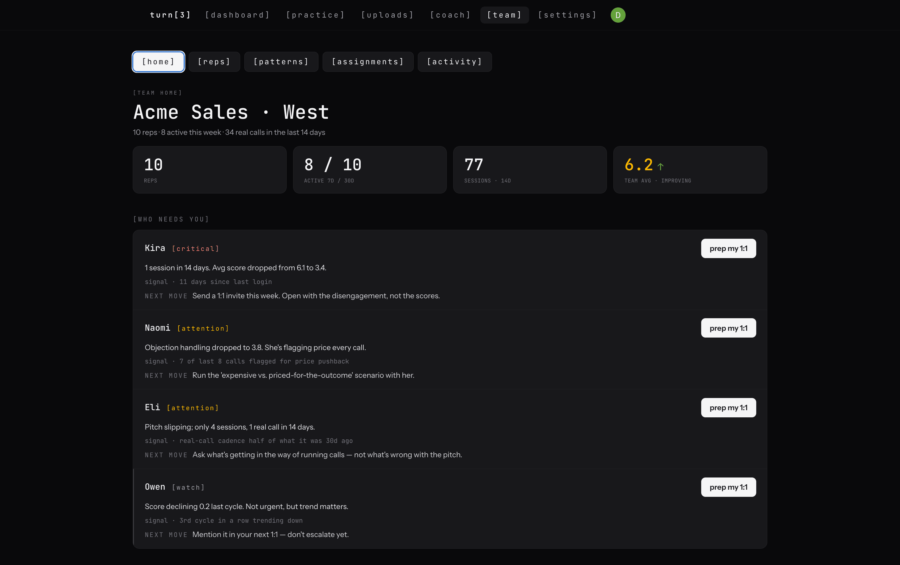Click the [WHO NEEDS YOU] section label

(x=171, y=219)
